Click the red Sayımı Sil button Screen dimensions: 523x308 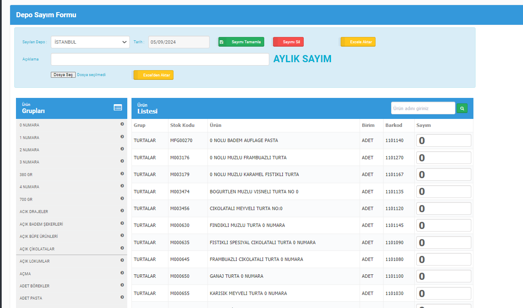click(x=288, y=42)
